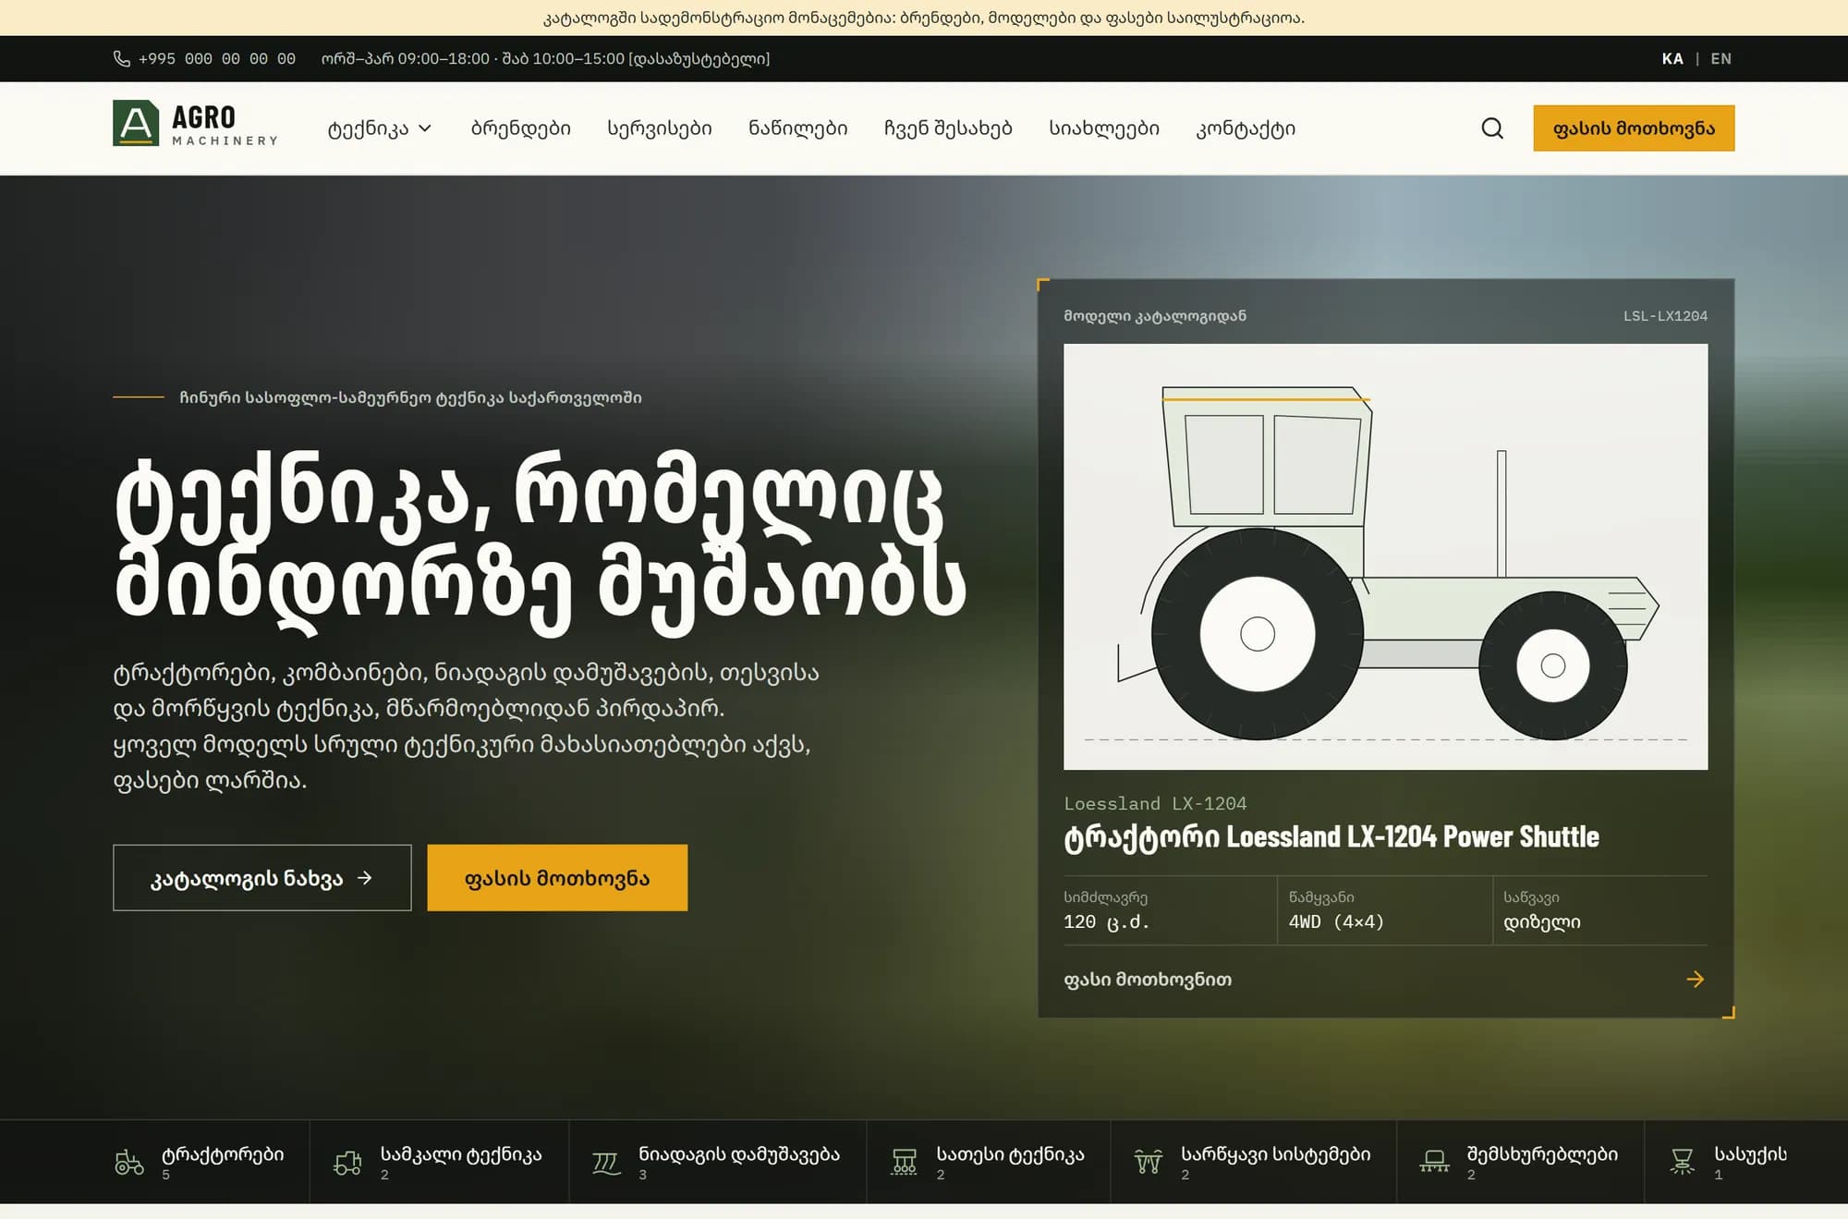Select the KA language option
Viewport: 1848px width, 1219px height.
coord(1672,58)
